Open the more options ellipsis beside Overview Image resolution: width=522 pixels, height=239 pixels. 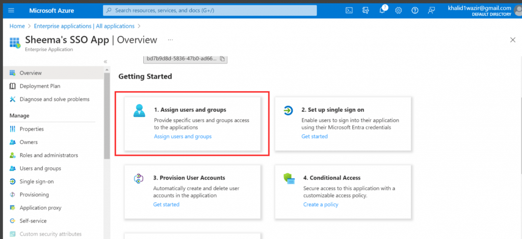(170, 40)
